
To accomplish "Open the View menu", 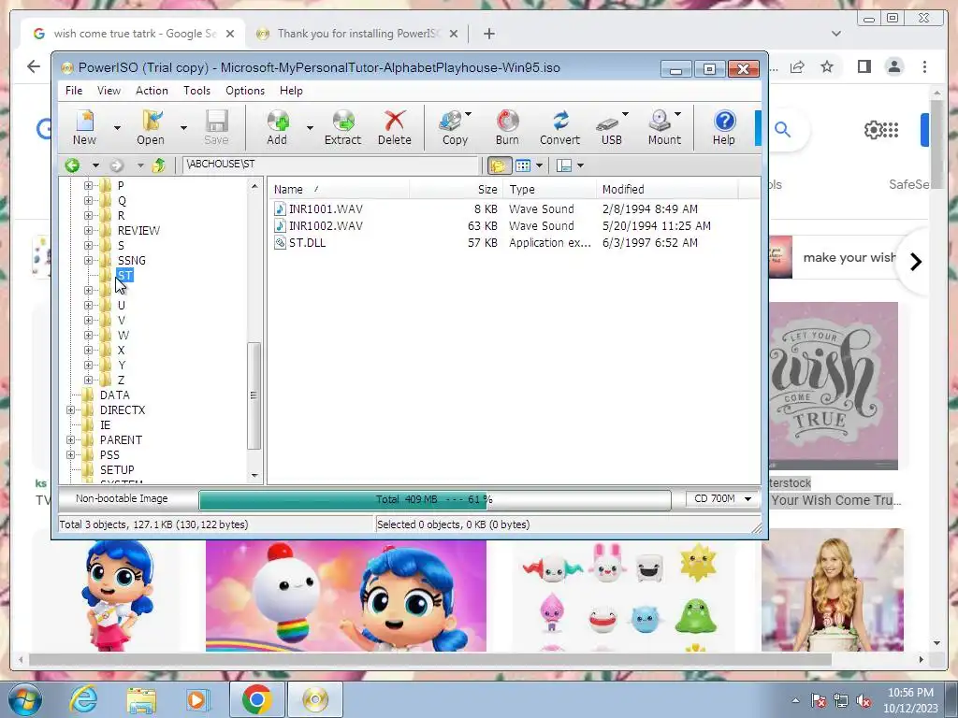I will click(x=109, y=91).
